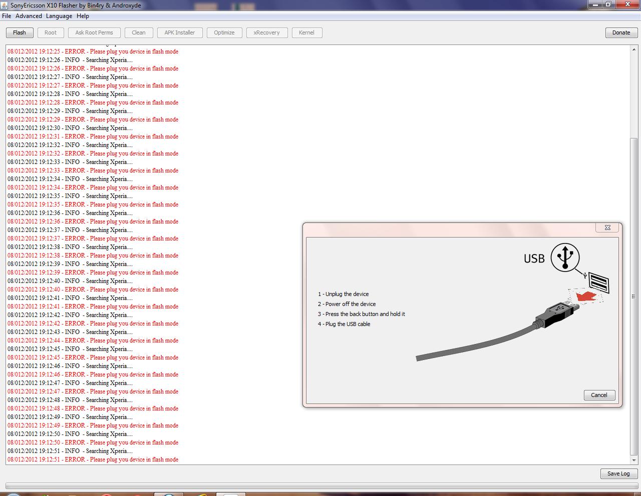
Task: Select 'Press the back button and hold it' step
Action: pos(361,314)
